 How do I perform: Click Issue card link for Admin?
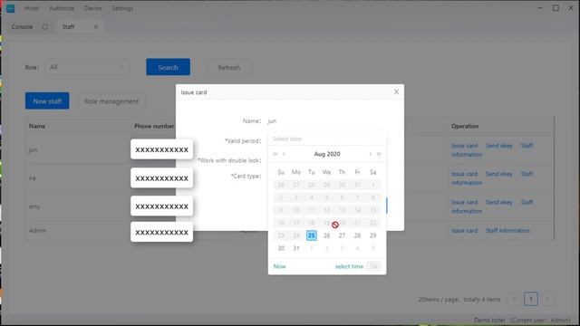(464, 230)
